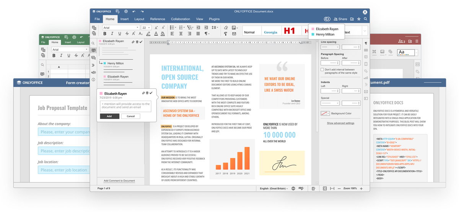Click the feedback megaphone sidebar icon

[94, 72]
